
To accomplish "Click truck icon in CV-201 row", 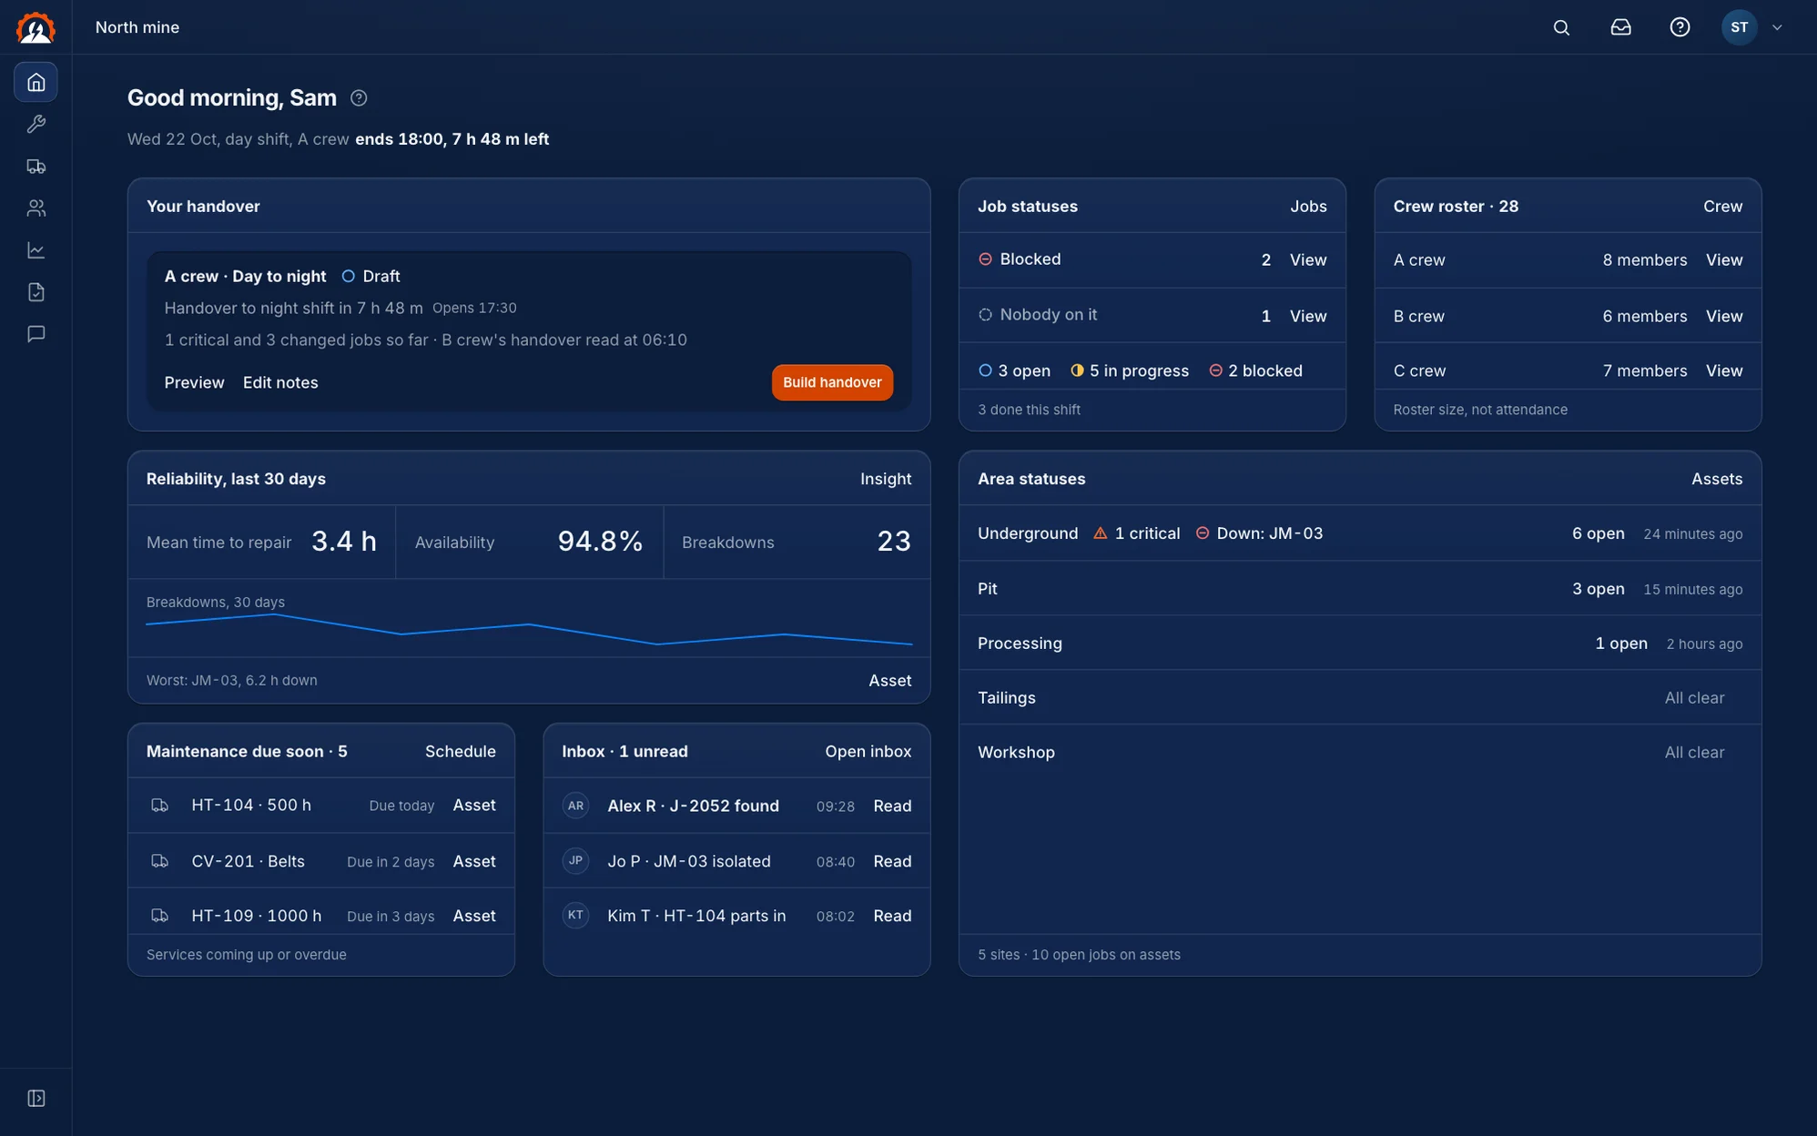I will click(159, 860).
